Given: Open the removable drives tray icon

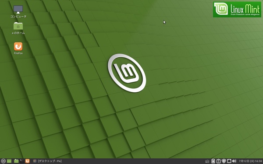Looking at the screenshot, I should (x=213, y=161).
